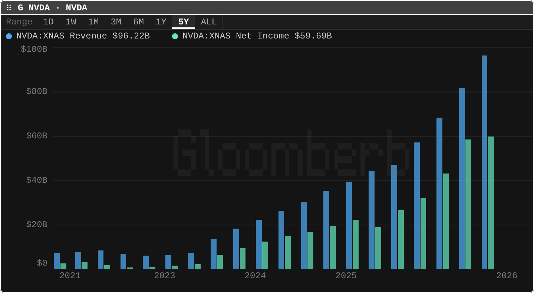The image size is (534, 293).
Task: Switch to the 3M range
Action: (116, 22)
